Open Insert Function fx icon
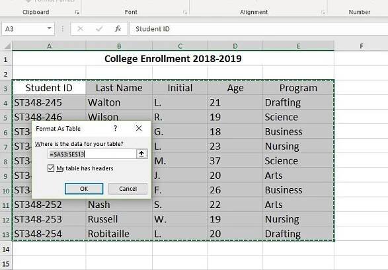388x270 pixels. (x=118, y=29)
